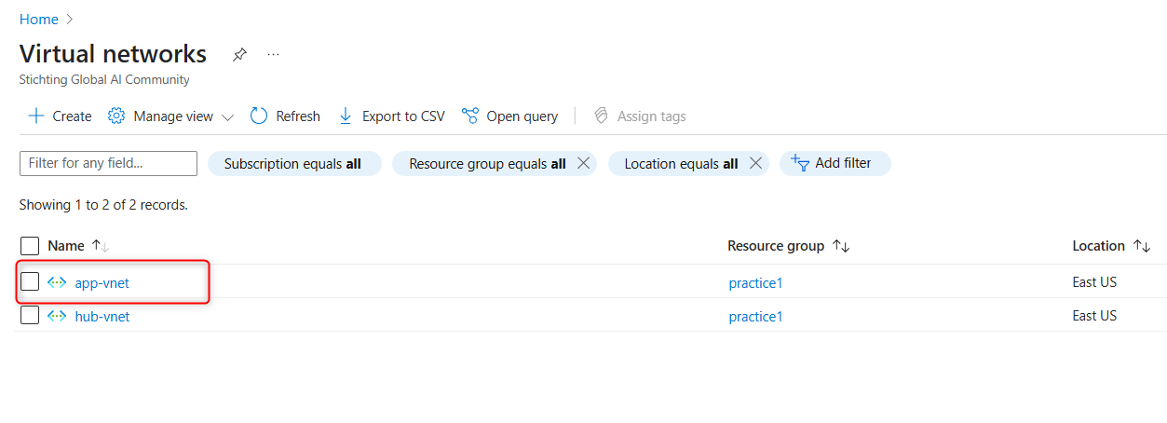
Task: Tick the app-vnet row checkbox
Action: pos(30,281)
